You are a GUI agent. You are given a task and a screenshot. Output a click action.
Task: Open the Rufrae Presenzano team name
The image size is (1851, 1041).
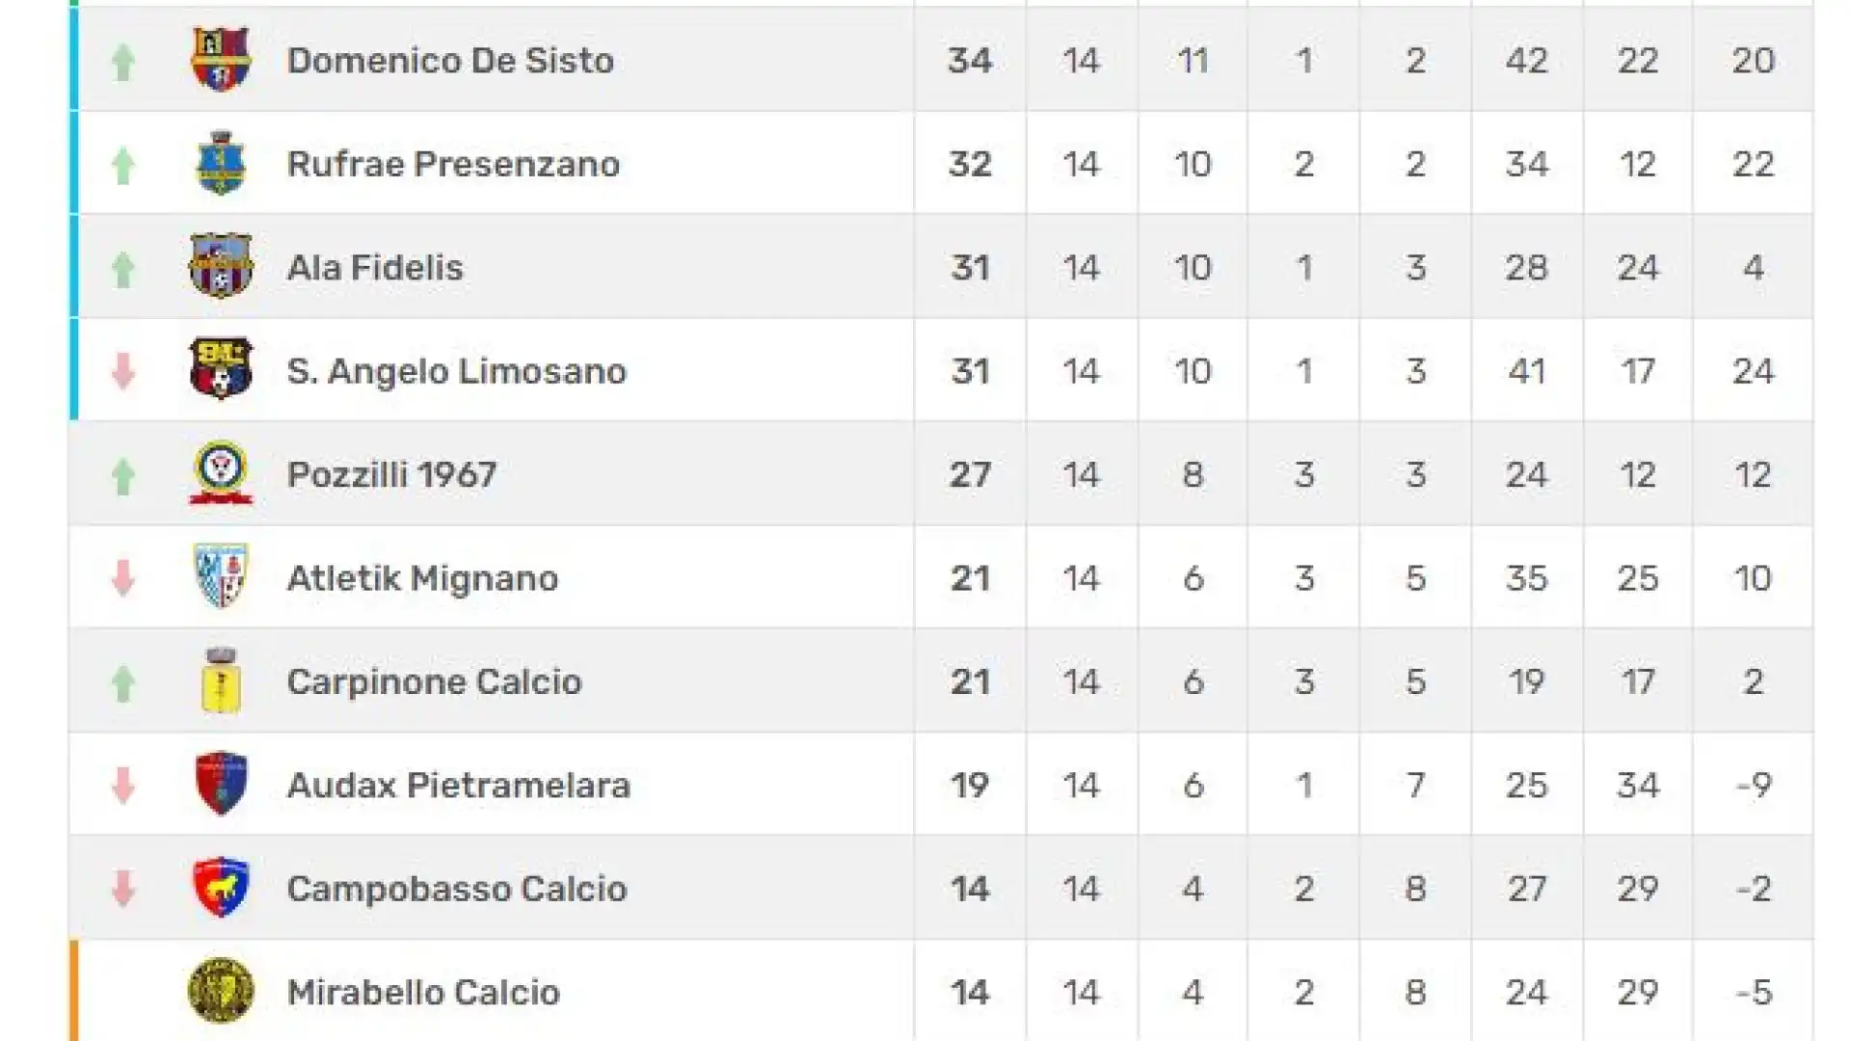click(453, 164)
